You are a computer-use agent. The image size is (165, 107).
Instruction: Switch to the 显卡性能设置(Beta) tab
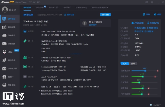pyautogui.click(x=100, y=7)
